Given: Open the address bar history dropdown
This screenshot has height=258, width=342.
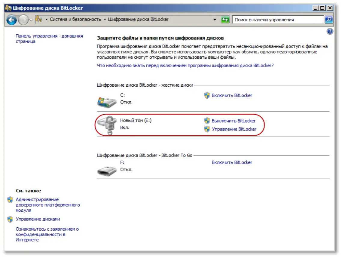Looking at the screenshot, I should (x=215, y=20).
